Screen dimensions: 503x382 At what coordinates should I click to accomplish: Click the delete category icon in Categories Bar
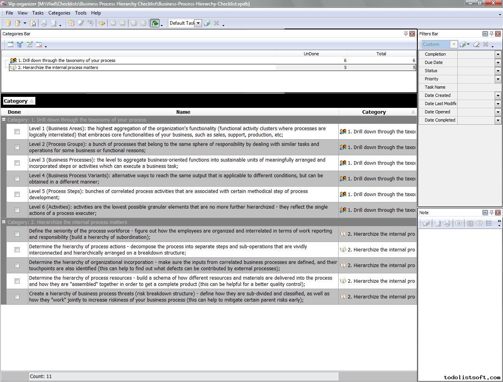click(x=39, y=45)
